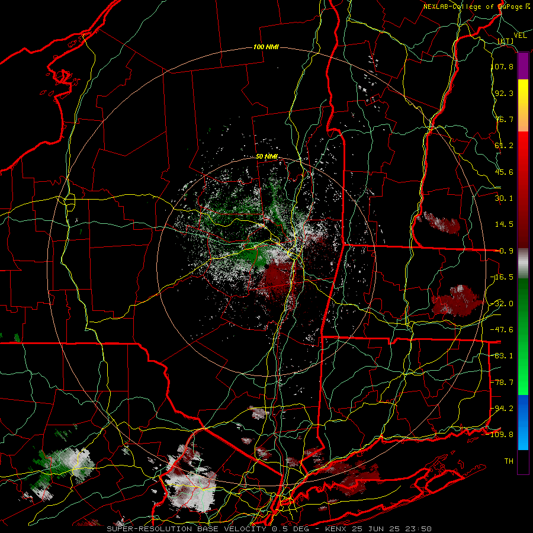
Task: Click the 61.2 velocity scale value
Action: [505, 146]
